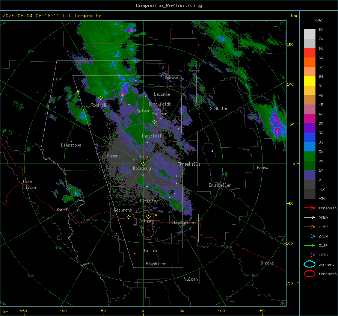Click the Innisfail town label
Image resolution: width=338 pixels, height=316 pixels.
(x=151, y=136)
